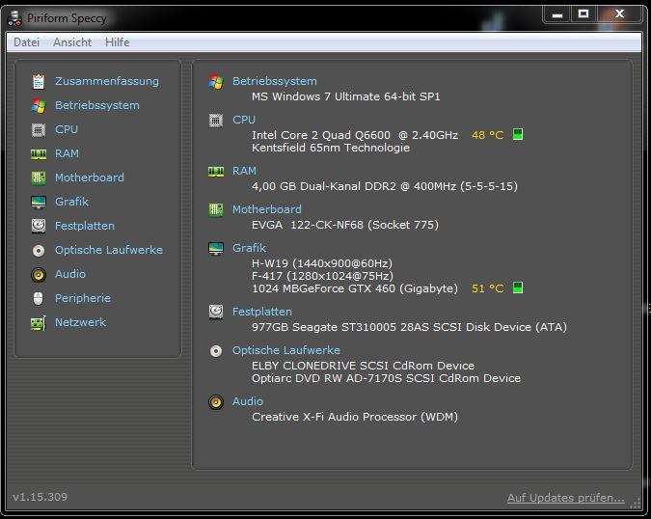Click Festplatten drive icon in summary panel
Screen dimensions: 651x519
(x=216, y=312)
